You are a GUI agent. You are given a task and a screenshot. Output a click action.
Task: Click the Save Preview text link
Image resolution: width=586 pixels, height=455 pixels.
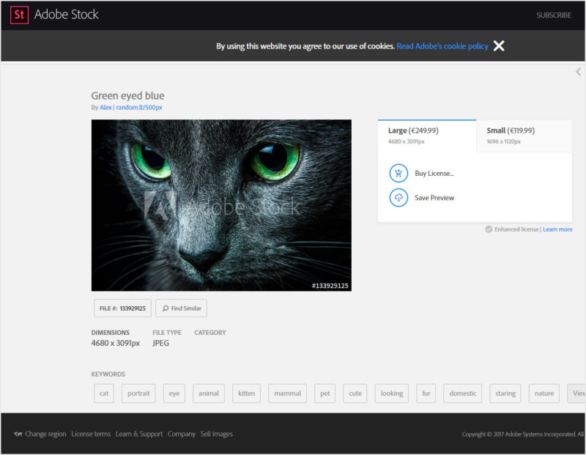coord(434,198)
